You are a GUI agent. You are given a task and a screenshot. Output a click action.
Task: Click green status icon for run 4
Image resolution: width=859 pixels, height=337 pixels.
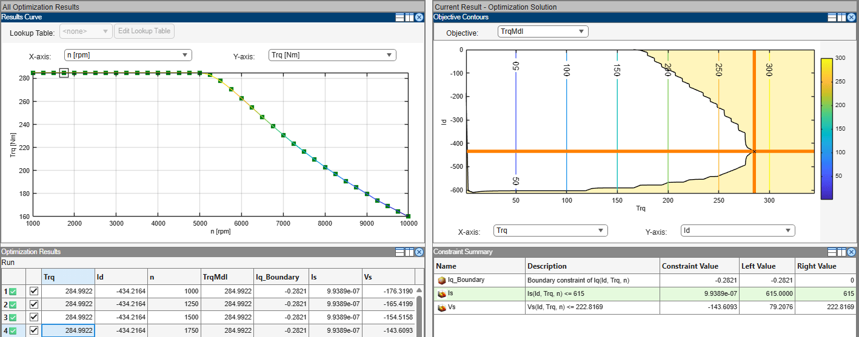pyautogui.click(x=13, y=330)
